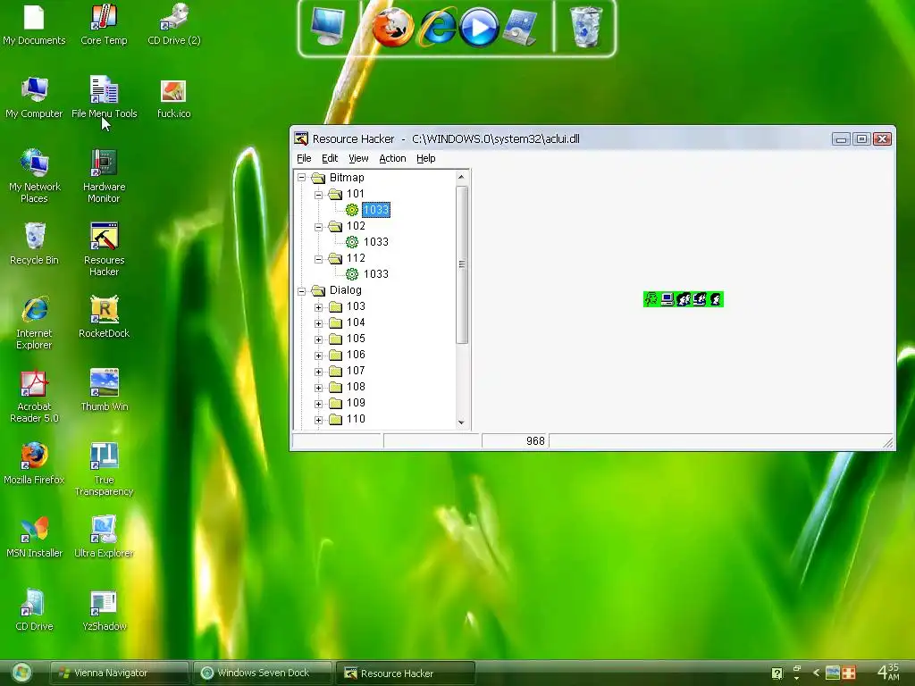
Task: Click the taskbar clock
Action: click(x=888, y=672)
